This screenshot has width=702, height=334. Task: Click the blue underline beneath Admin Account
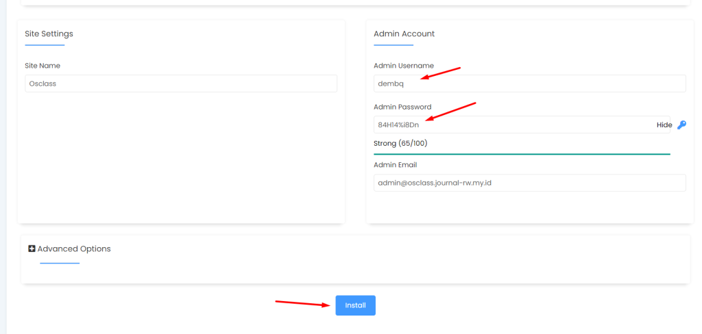(394, 45)
